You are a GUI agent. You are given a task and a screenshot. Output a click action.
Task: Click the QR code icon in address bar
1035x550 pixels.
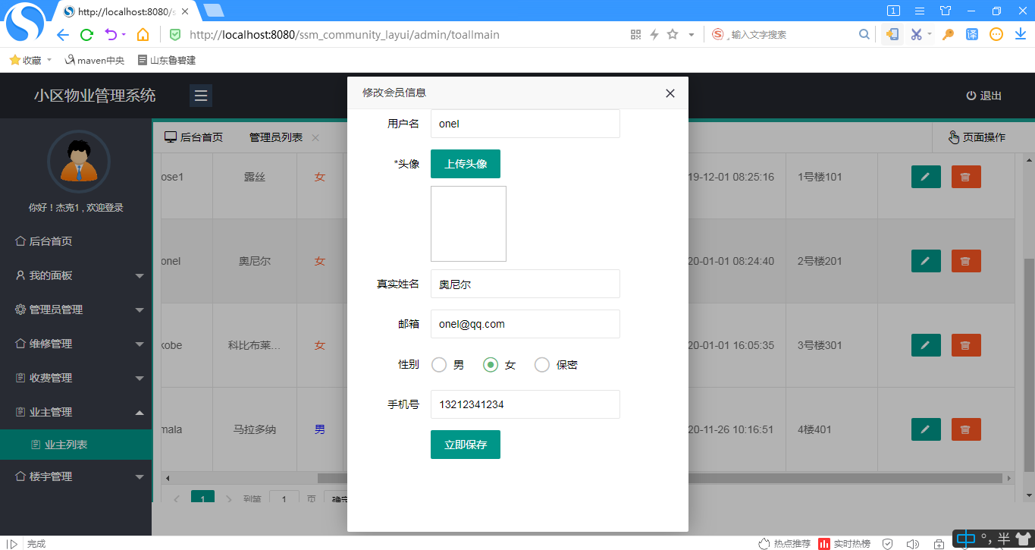pos(635,35)
